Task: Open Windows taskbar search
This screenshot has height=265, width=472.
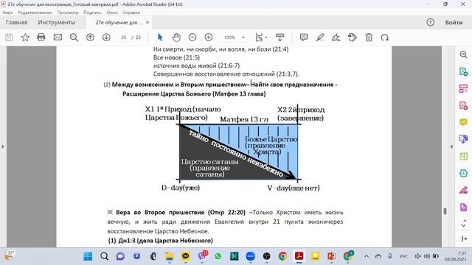Action: pos(104,256)
